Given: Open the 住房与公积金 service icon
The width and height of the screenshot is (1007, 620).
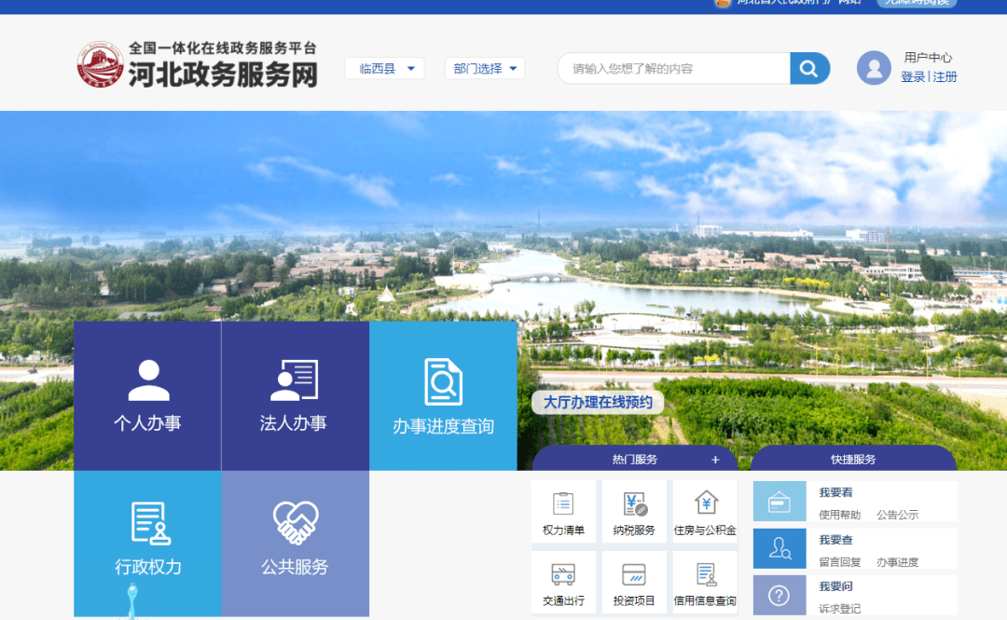Looking at the screenshot, I should (x=705, y=512).
